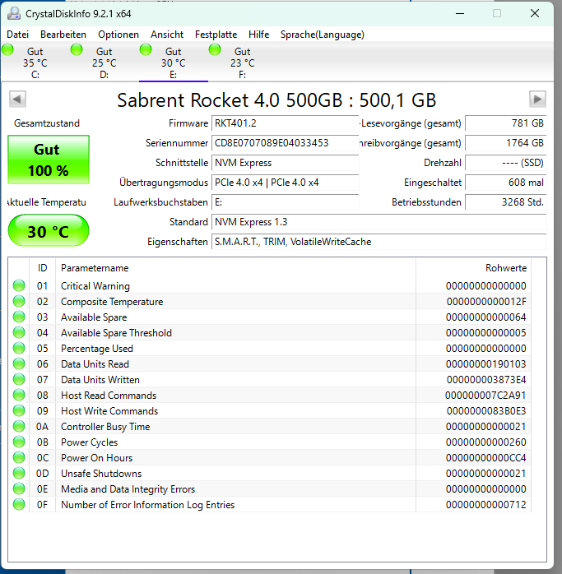Click status icon for Number of Error Information Log Entries

tap(19, 504)
